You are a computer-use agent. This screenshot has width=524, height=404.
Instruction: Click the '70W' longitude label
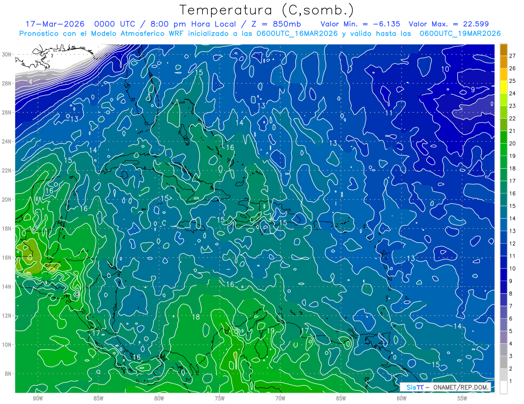tap(280, 398)
